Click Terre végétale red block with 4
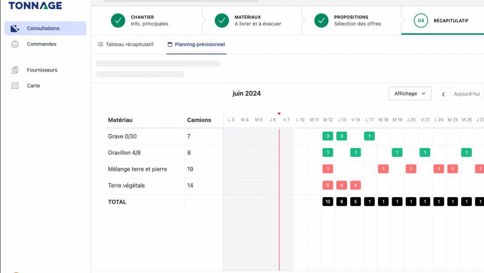The width and height of the screenshot is (484, 273). [x=355, y=185]
